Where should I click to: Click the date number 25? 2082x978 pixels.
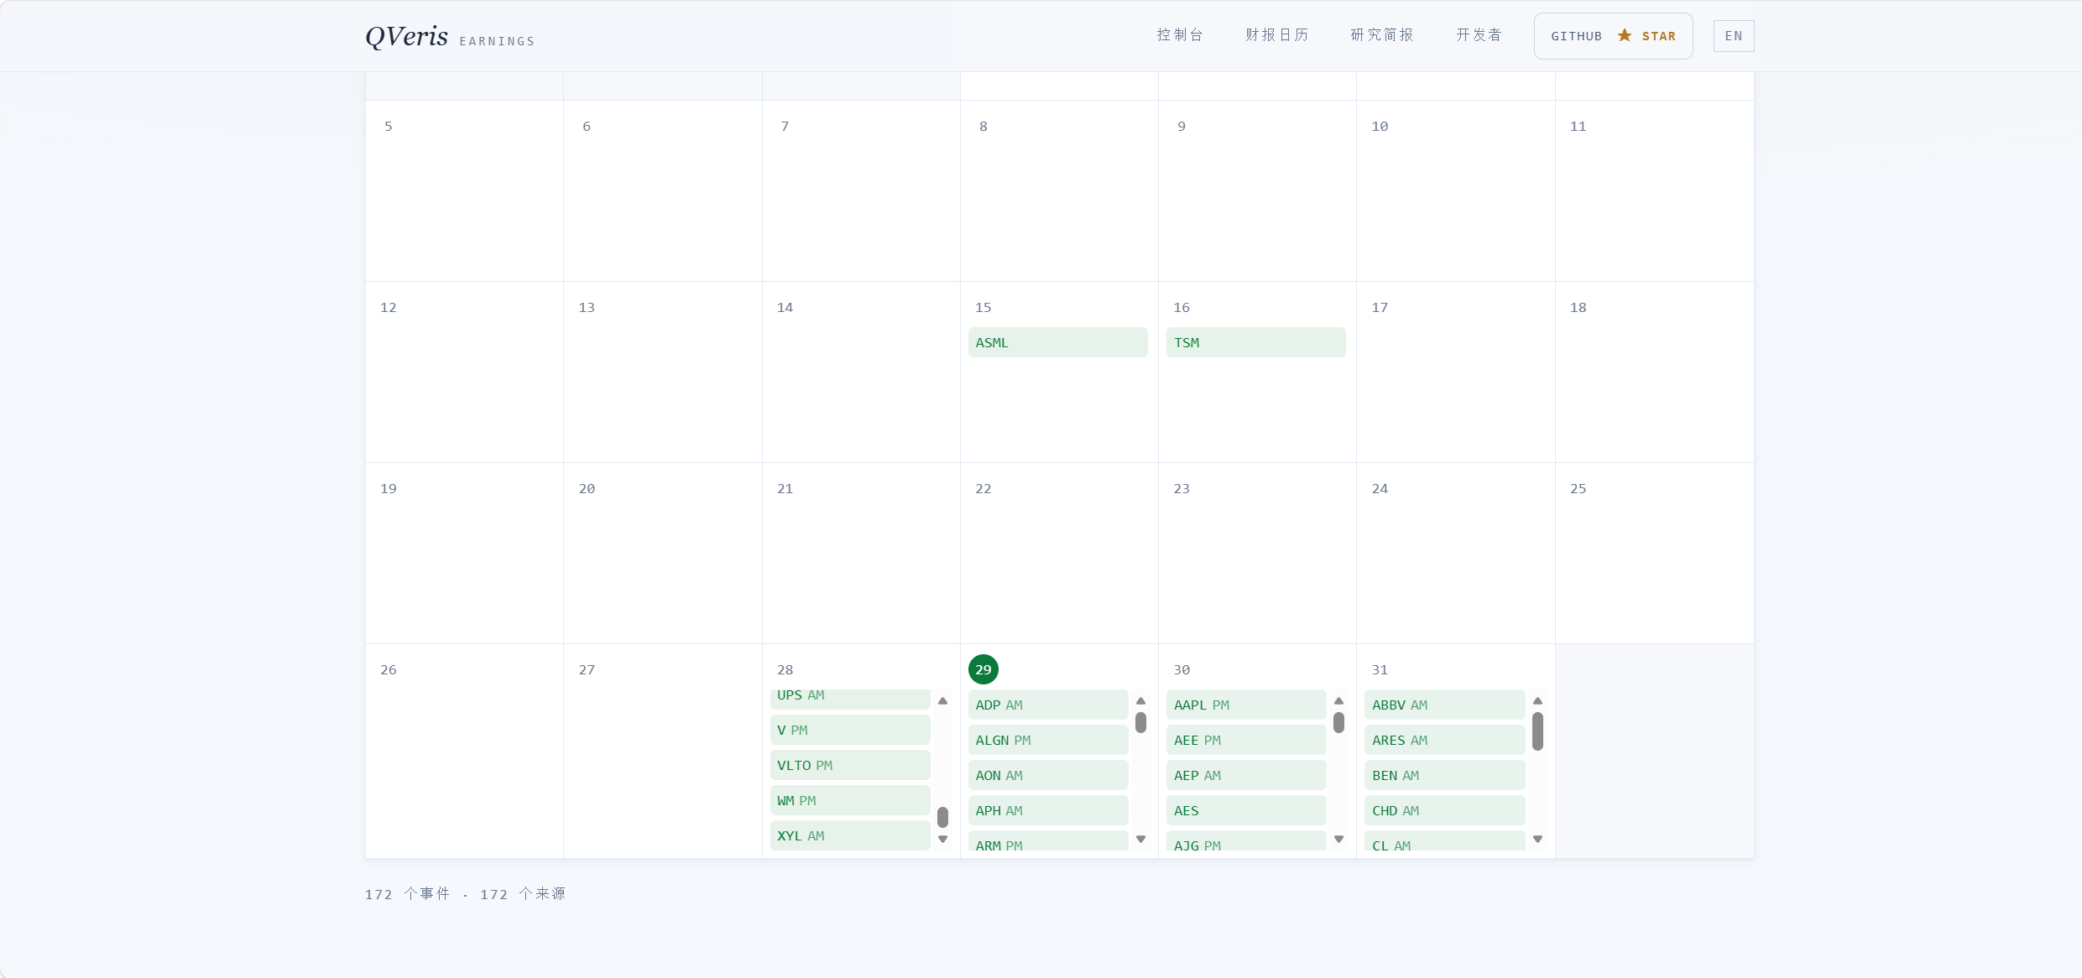coord(1578,489)
